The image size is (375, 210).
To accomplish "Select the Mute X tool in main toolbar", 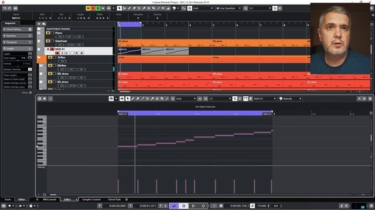I will click(148, 8).
